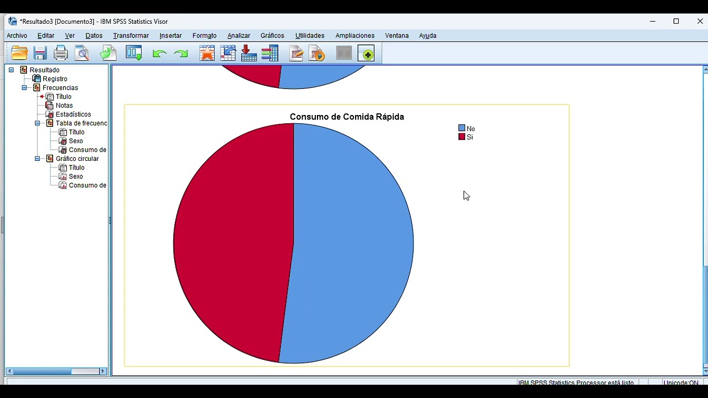Viewport: 708px width, 398px height.
Task: Click the Variables icon with colored bars
Action: (x=270, y=53)
